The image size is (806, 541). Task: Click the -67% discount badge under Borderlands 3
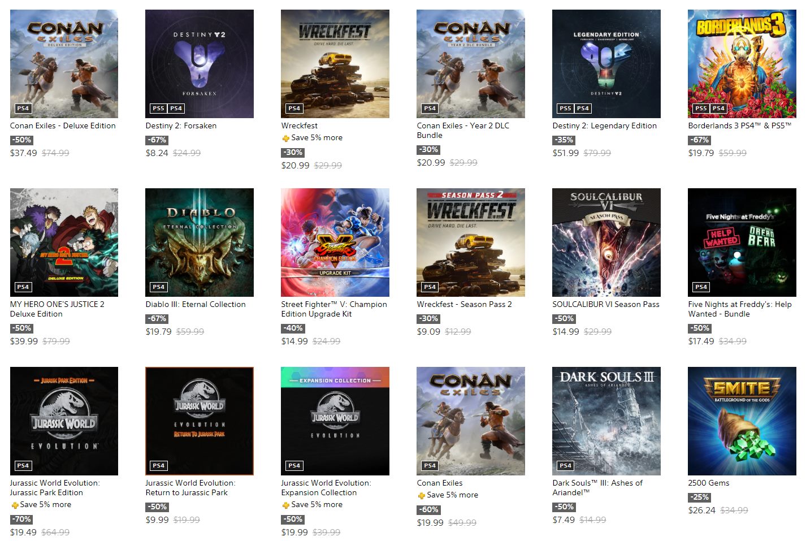click(700, 140)
